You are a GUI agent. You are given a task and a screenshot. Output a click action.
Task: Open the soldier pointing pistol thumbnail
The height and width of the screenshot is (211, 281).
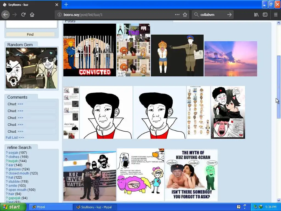pyautogui.click(x=177, y=55)
